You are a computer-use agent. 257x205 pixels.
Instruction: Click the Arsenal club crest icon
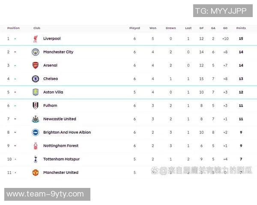(35, 65)
